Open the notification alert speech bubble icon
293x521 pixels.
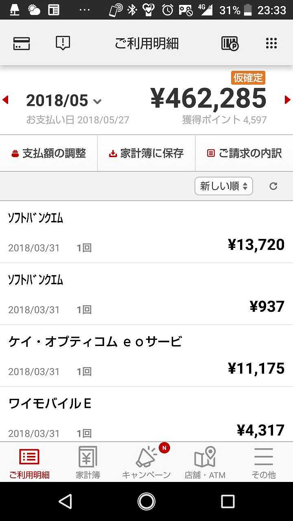coord(63,43)
